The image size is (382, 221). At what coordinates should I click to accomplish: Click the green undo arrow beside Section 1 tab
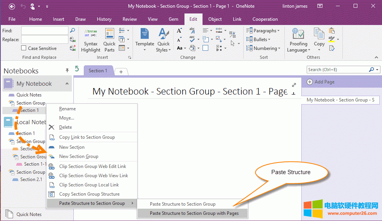pos(77,69)
